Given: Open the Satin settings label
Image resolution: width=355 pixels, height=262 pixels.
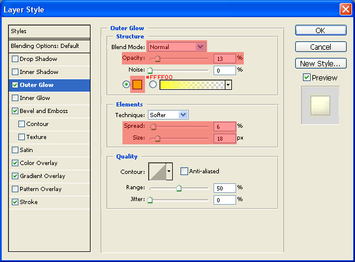Looking at the screenshot, I should (x=26, y=150).
